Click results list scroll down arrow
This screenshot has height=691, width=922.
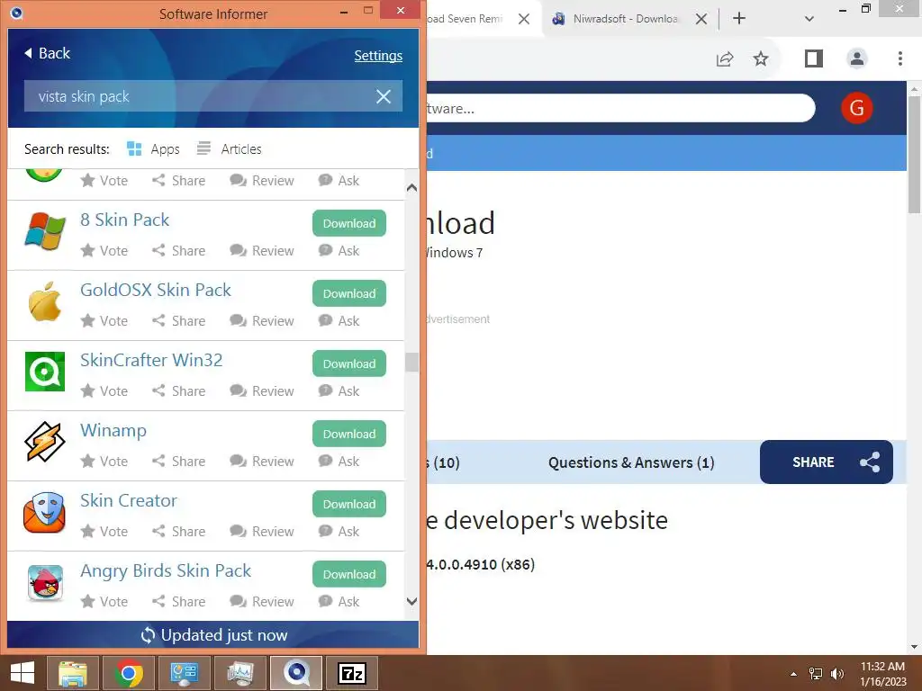point(411,602)
